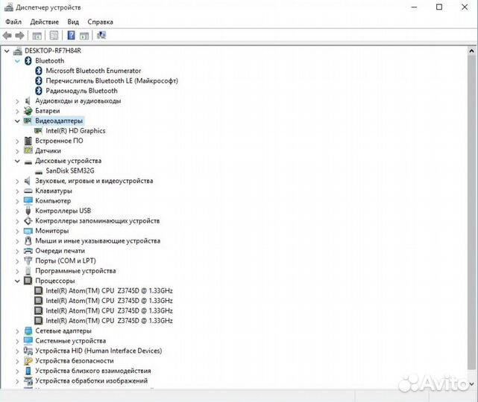Click the mouse icon beside Мыши и иные указывающие устройства
478x402 pixels.
(x=28, y=240)
